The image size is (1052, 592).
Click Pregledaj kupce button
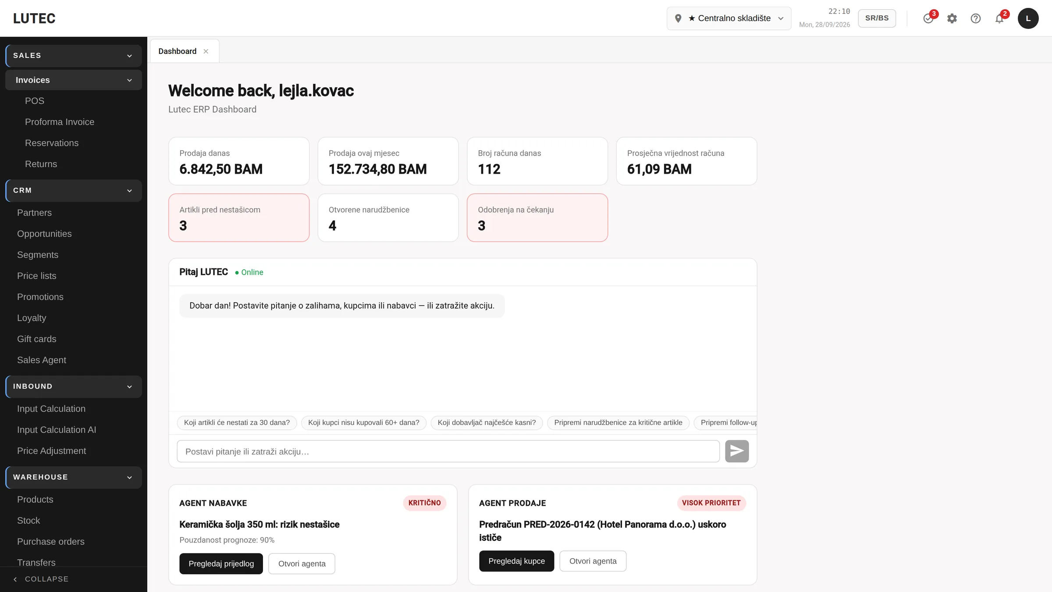click(517, 561)
